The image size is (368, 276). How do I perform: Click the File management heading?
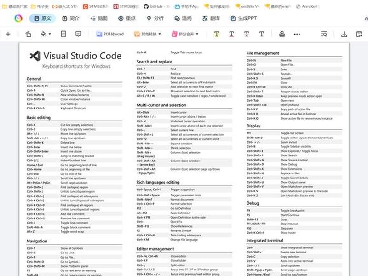263,53
